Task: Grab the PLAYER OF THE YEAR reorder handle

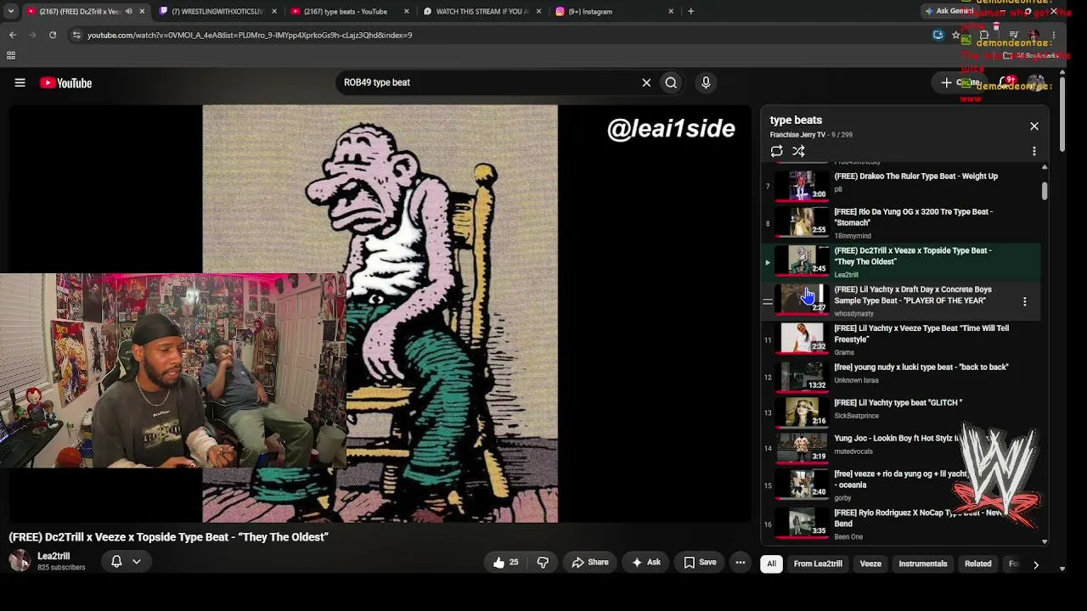Action: (768, 301)
